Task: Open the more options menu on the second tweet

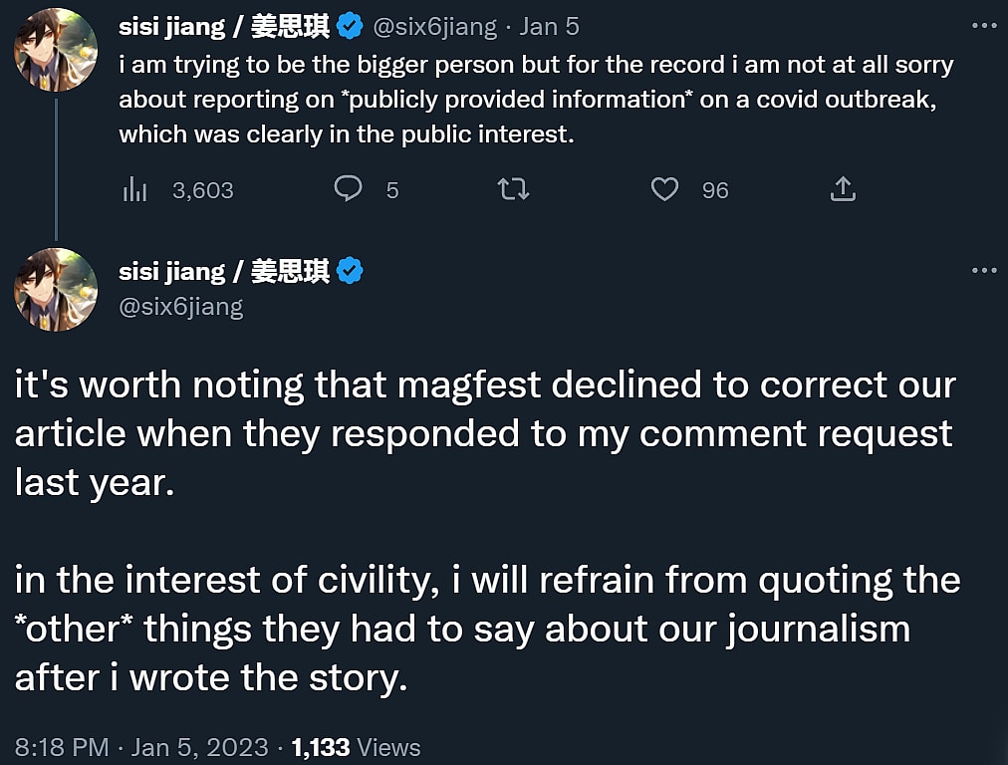Action: click(984, 269)
